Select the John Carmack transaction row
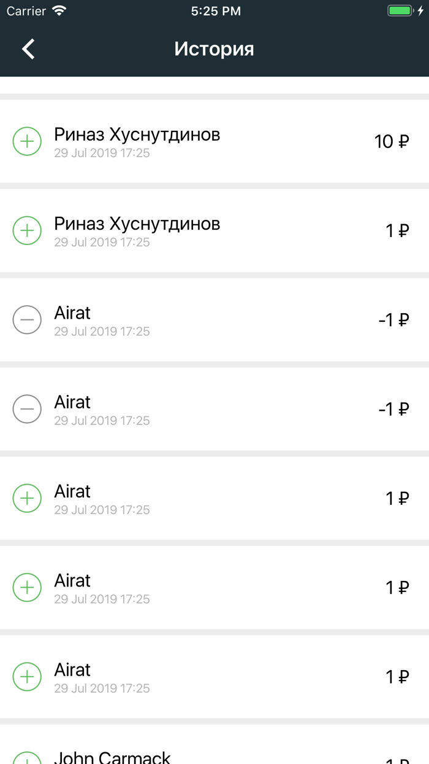The height and width of the screenshot is (764, 429). tap(214, 755)
